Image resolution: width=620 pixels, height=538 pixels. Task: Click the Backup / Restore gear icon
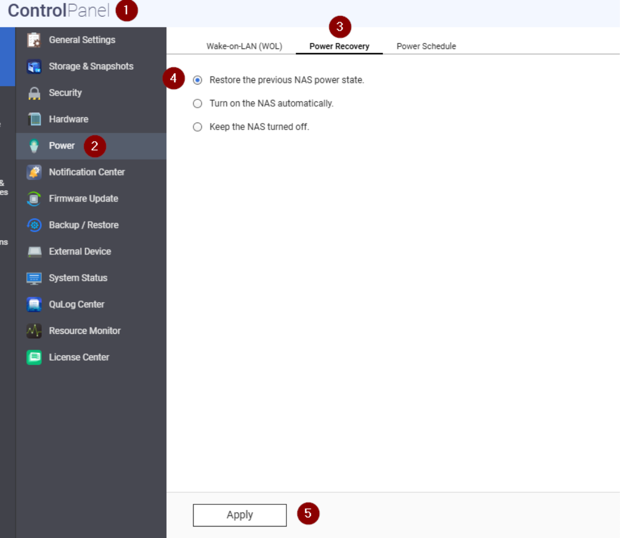[x=34, y=225]
